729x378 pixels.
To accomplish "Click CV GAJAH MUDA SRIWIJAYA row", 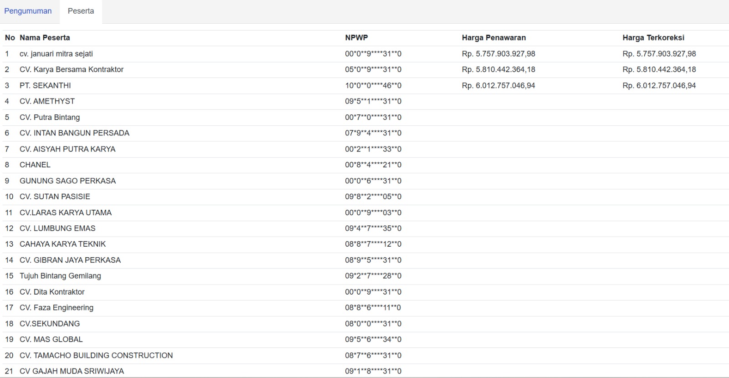I will pos(364,371).
